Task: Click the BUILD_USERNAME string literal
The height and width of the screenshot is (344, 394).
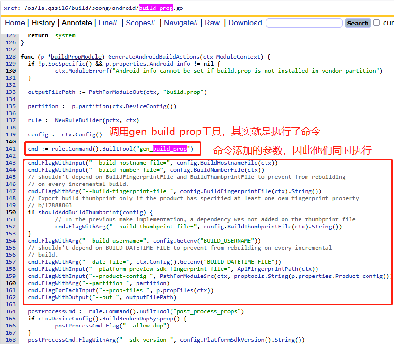Action: point(227,241)
